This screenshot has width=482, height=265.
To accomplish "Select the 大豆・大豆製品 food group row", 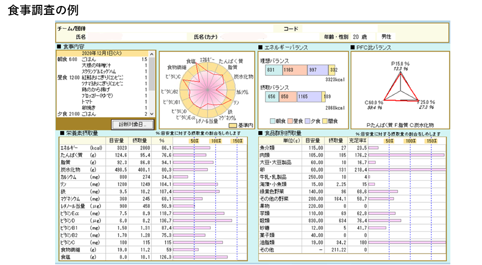I will click(352, 163).
